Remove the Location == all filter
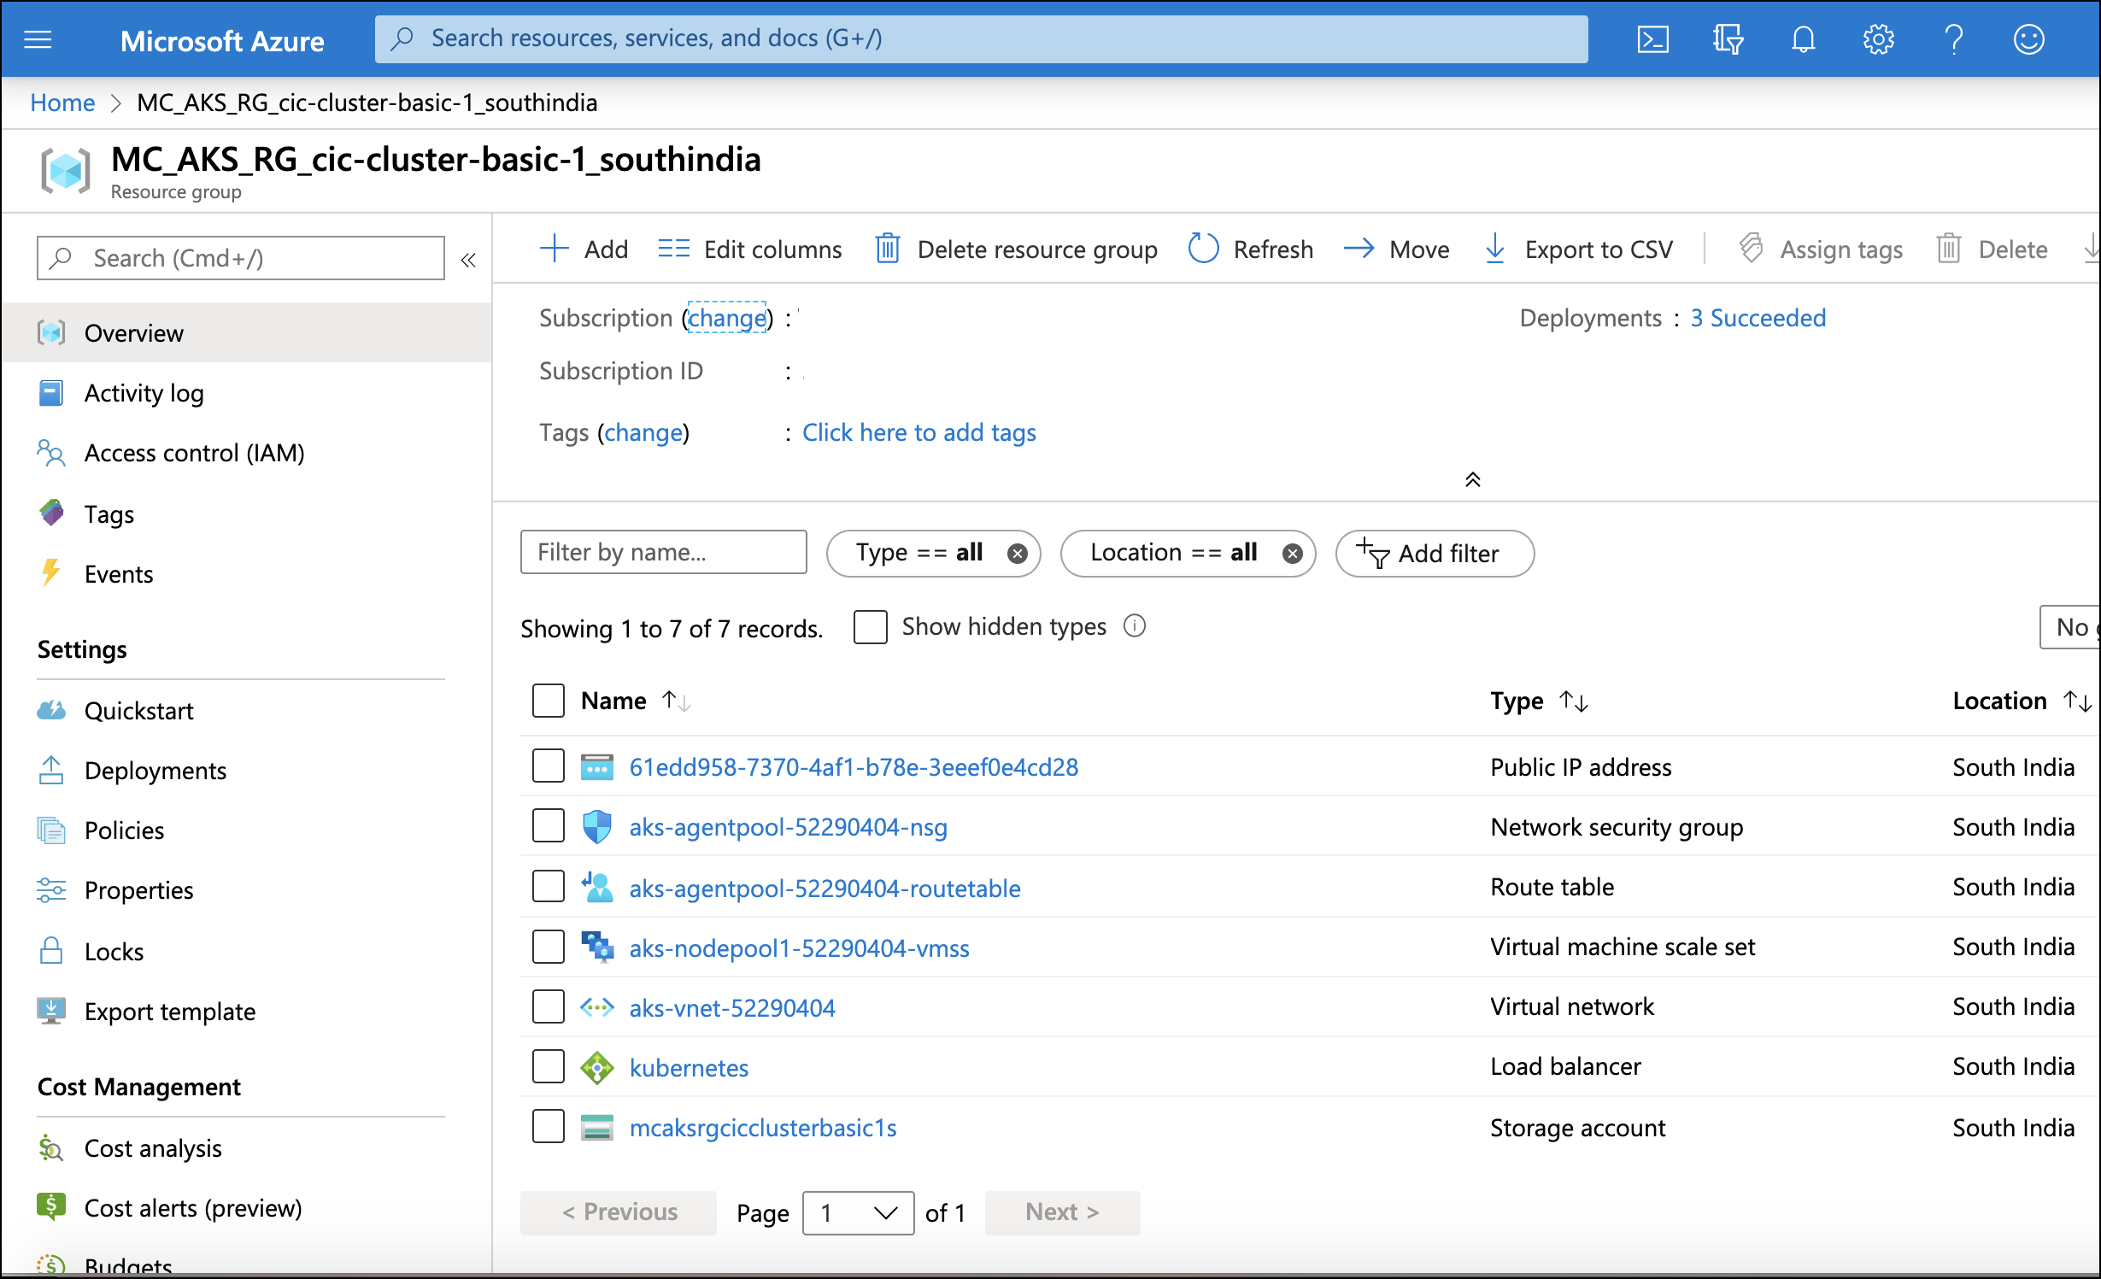 (x=1293, y=554)
